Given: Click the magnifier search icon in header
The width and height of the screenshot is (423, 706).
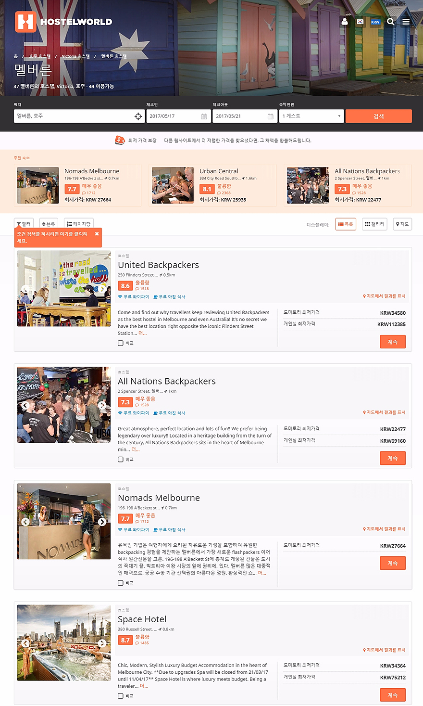Looking at the screenshot, I should point(391,22).
